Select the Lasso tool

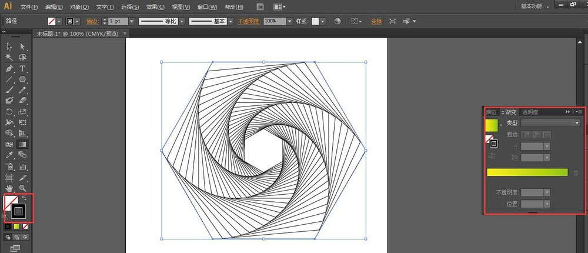click(22, 58)
